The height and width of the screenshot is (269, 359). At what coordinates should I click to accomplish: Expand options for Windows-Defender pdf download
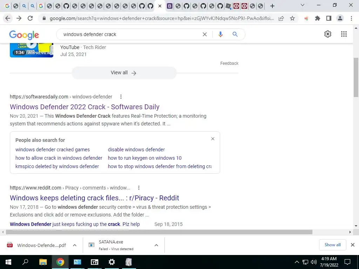75,245
